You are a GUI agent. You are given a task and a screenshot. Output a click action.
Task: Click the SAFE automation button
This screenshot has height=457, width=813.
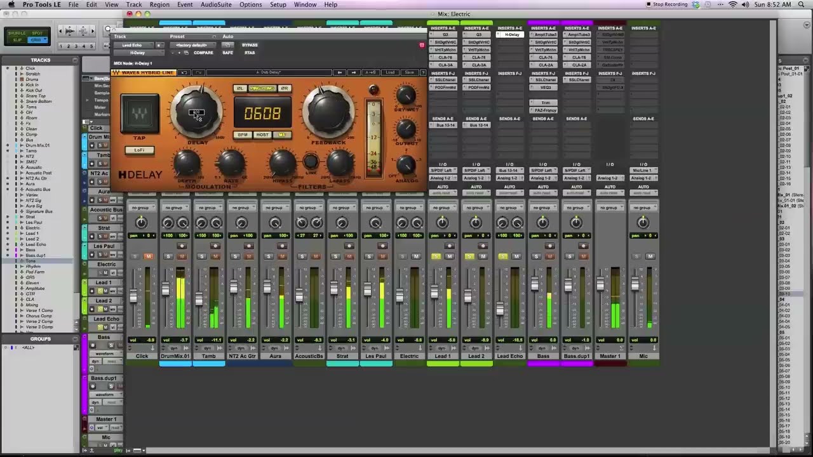(x=227, y=53)
